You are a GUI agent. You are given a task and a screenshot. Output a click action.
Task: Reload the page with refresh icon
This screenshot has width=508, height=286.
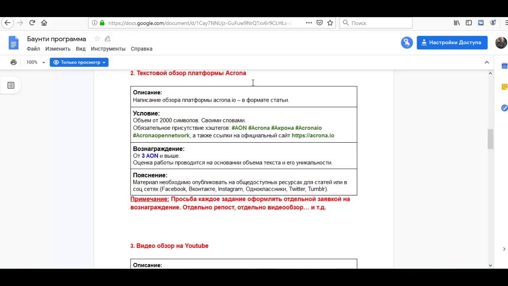pyautogui.click(x=32, y=23)
